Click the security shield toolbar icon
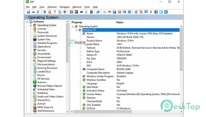Screen dimensions: 206x117 tap(65, 12)
